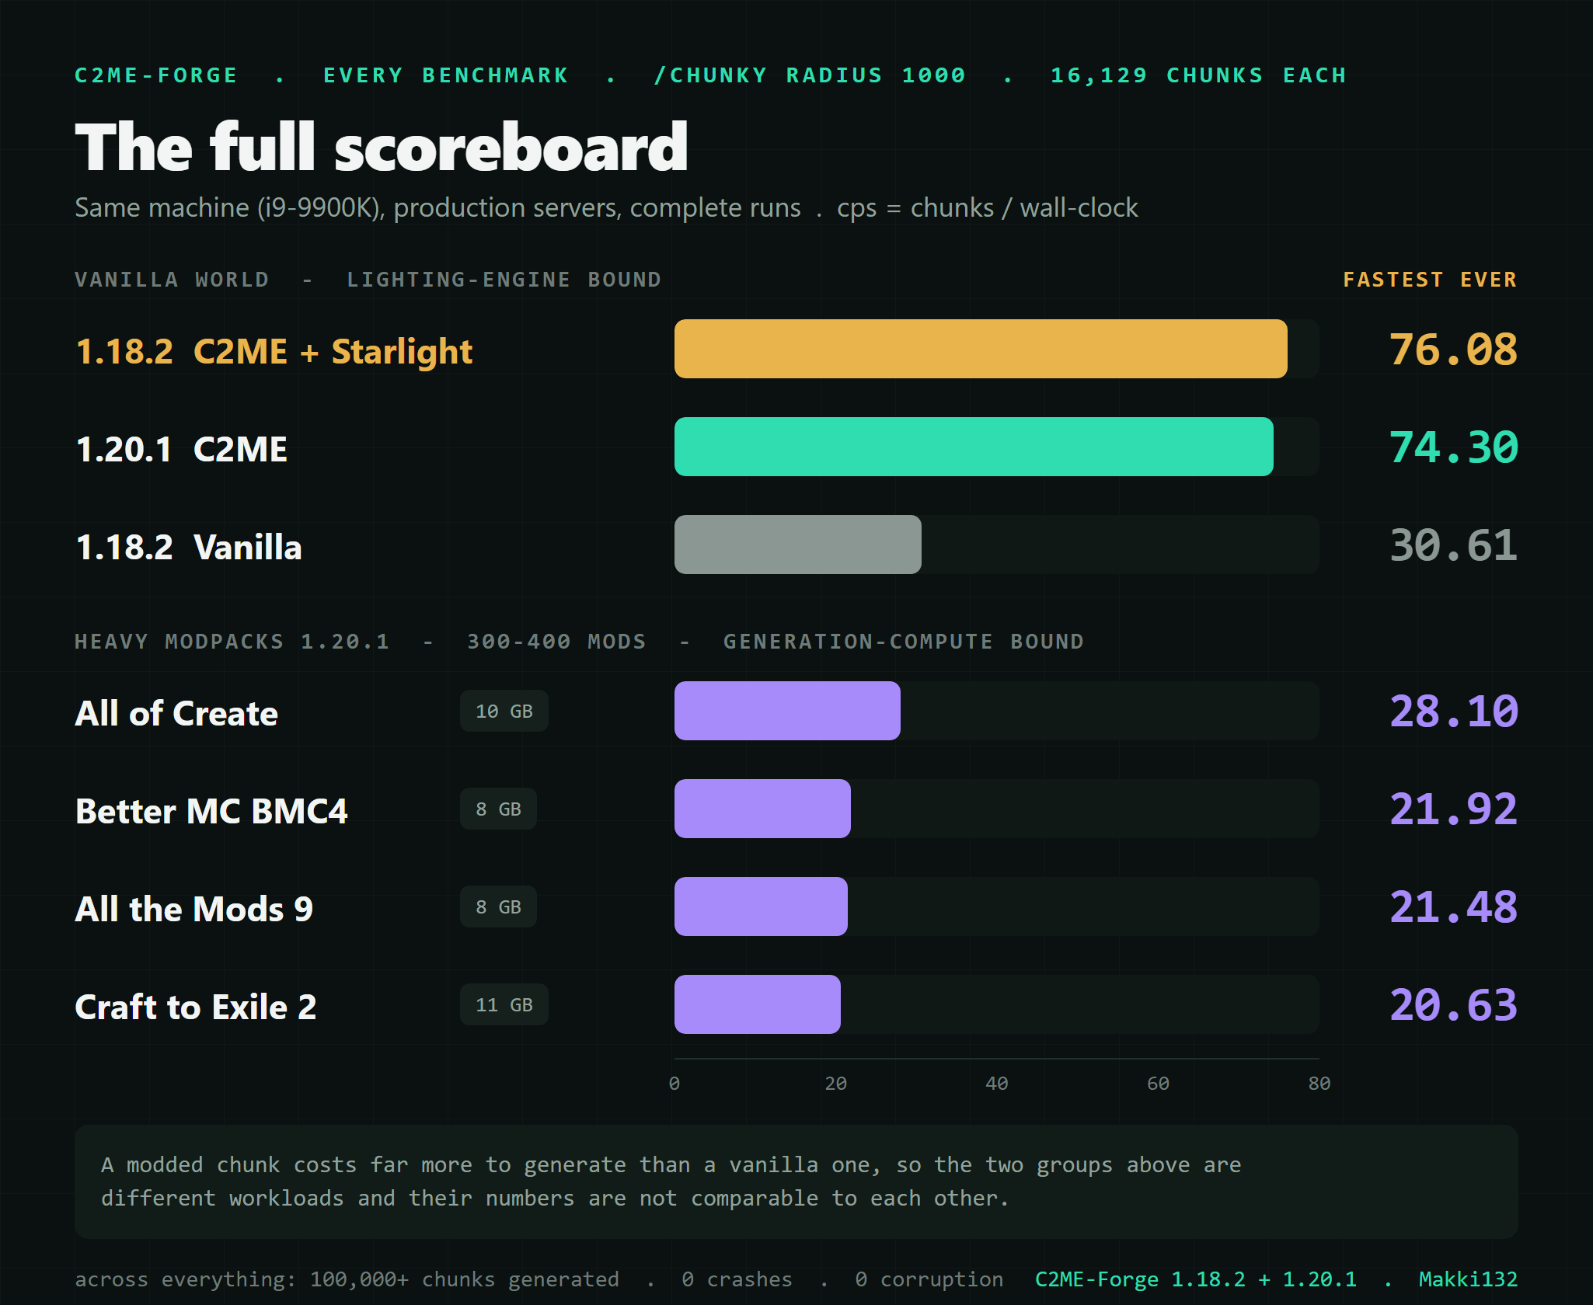Select the "EVERY BENCHMARK" header text

click(x=446, y=75)
